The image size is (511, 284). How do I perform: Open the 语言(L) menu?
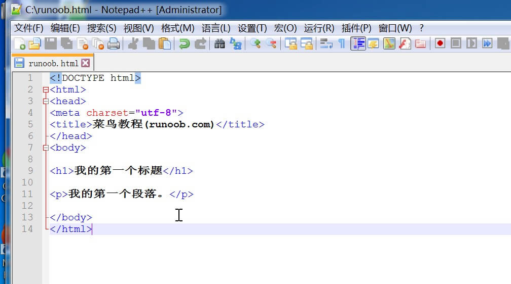click(x=216, y=28)
